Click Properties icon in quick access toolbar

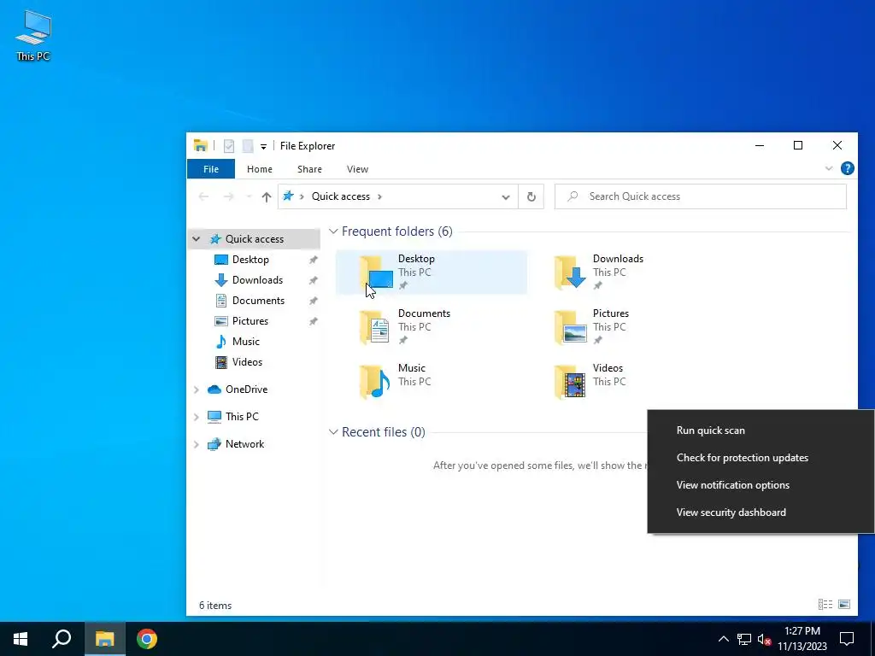pos(229,146)
